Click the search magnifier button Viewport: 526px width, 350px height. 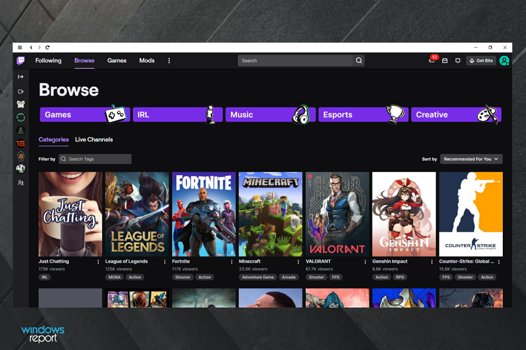359,60
